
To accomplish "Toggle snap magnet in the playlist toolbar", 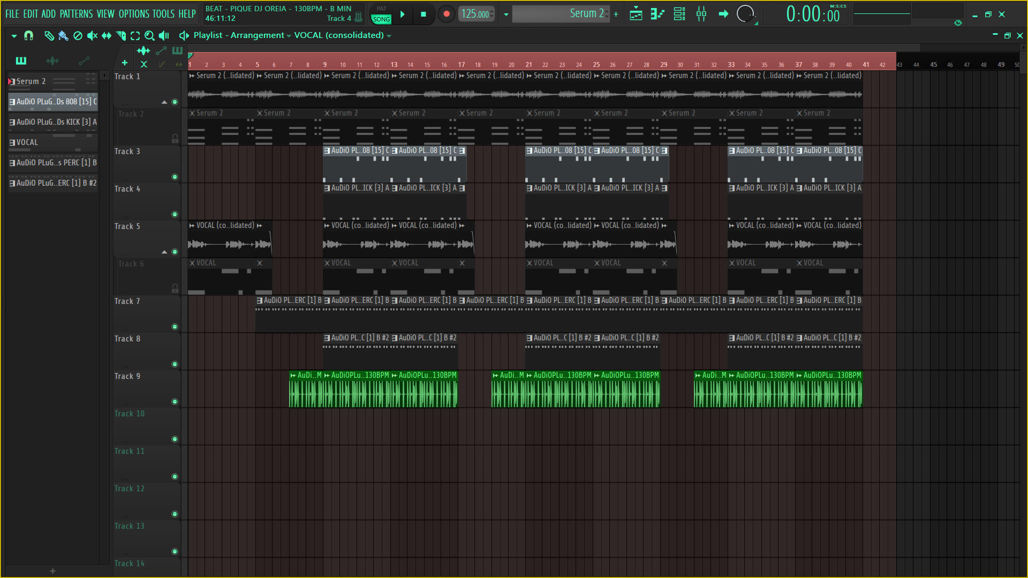I will click(x=28, y=36).
